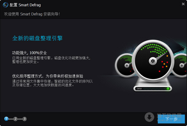Click the 下一步 next button
This screenshot has width=187, height=126.
click(x=171, y=119)
